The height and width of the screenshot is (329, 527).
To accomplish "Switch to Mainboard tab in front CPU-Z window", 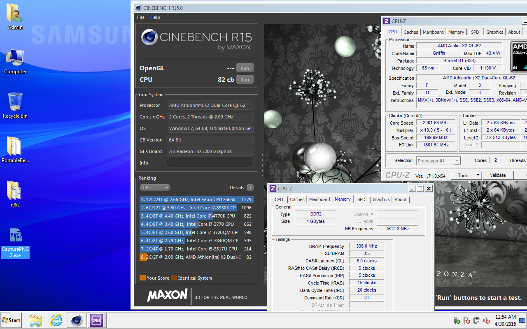I will tap(319, 199).
